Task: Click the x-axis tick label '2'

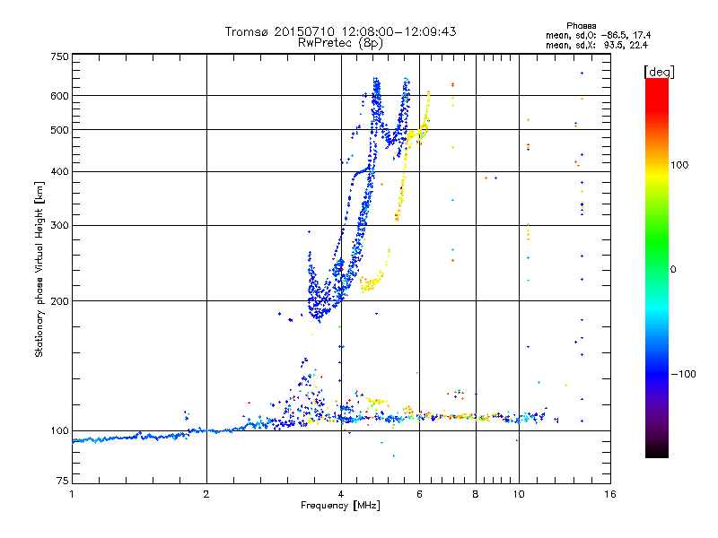Action: tap(206, 494)
